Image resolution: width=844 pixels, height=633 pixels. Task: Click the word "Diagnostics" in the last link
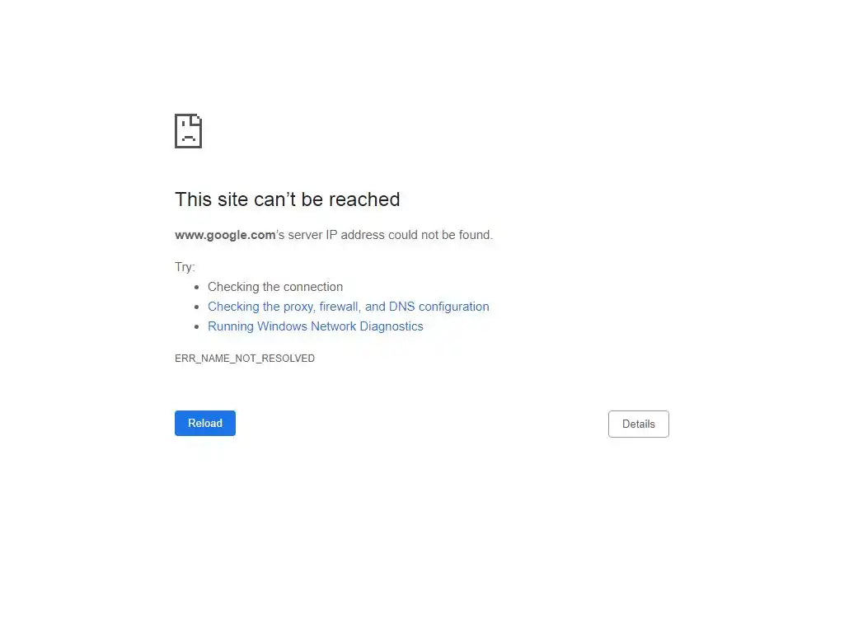point(392,326)
